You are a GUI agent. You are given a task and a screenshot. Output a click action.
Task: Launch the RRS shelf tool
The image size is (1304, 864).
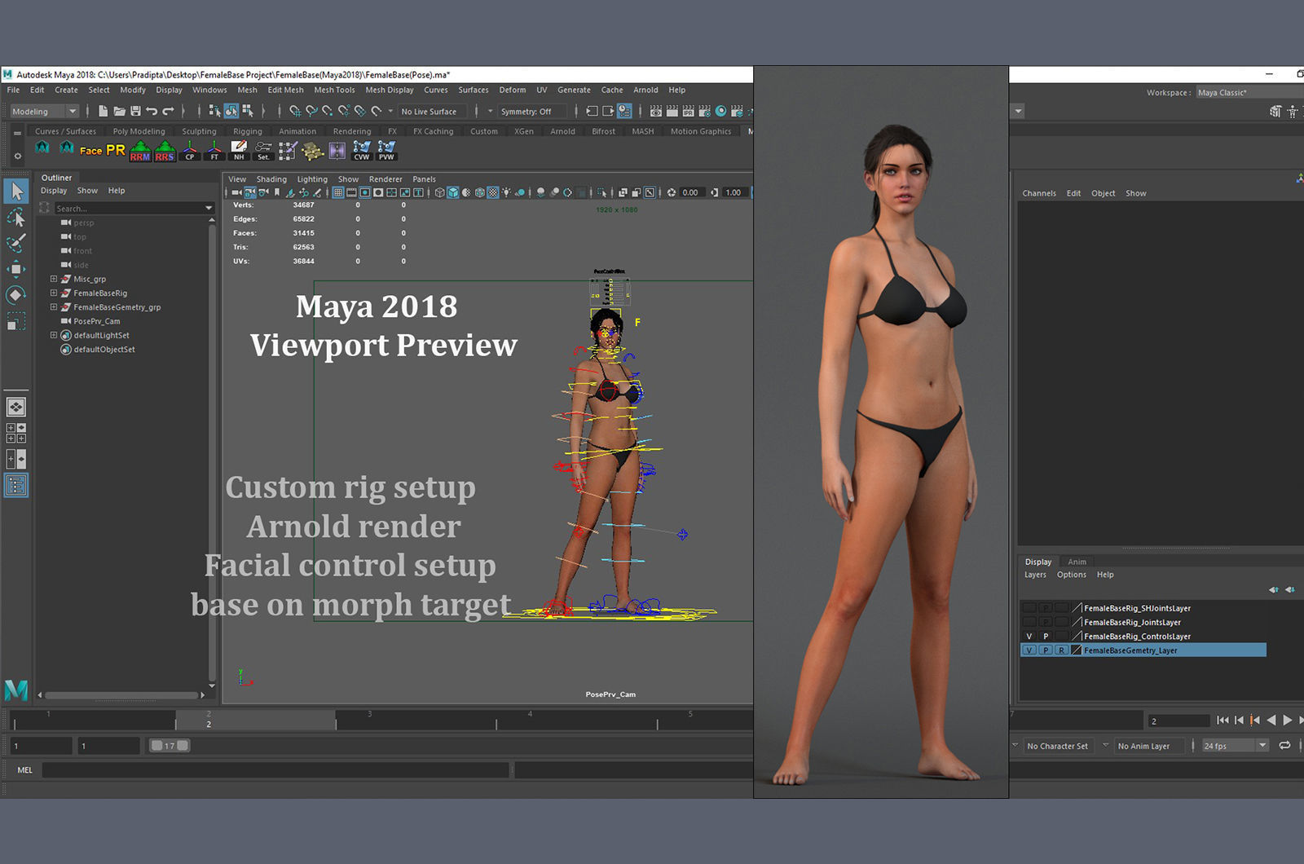165,151
